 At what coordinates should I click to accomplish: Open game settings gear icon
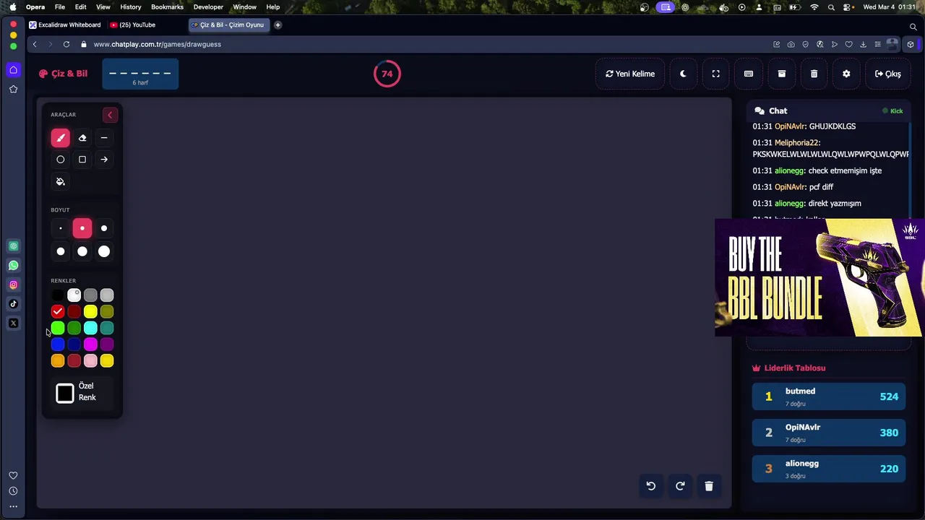pyautogui.click(x=846, y=74)
